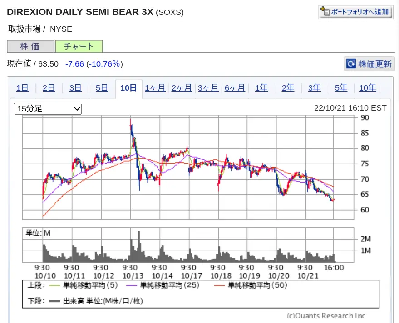399x323 pixels.
Task: Add SOXS to portfolio (ポートフォリオへ追加)
Action: [x=355, y=12]
